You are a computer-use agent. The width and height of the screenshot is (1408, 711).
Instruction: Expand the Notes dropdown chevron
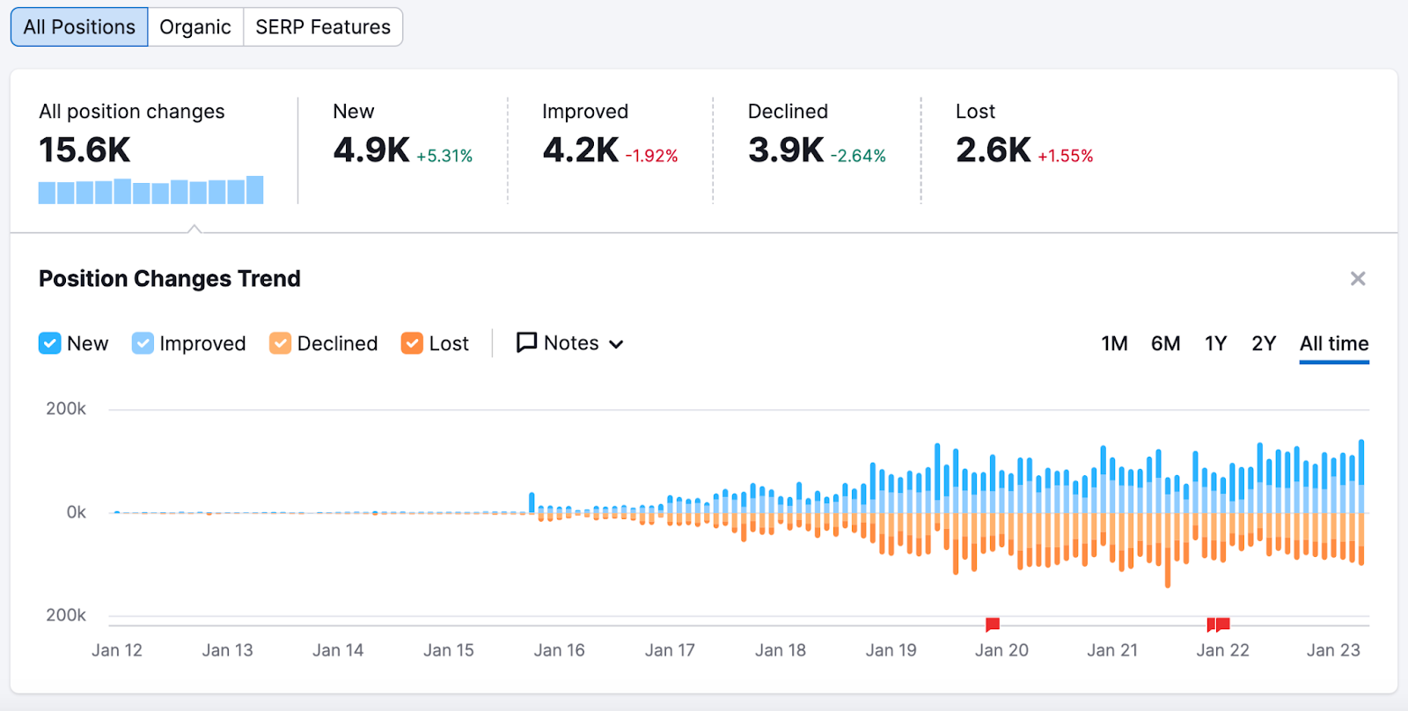coord(616,344)
